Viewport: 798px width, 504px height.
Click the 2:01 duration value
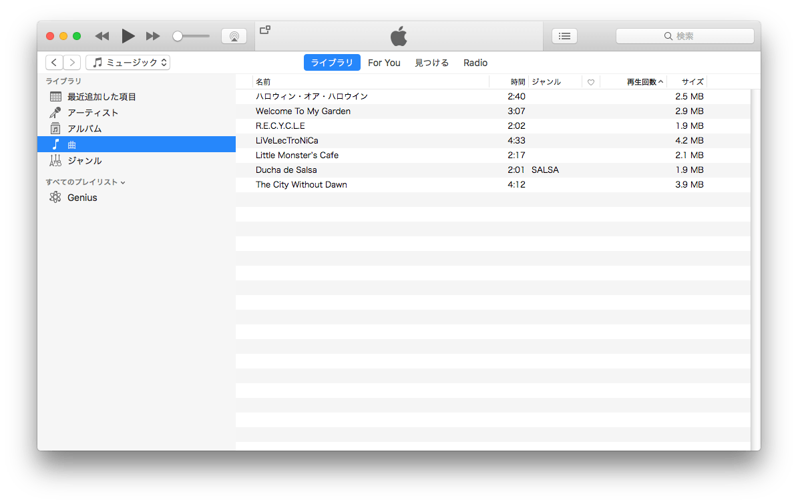pos(516,170)
